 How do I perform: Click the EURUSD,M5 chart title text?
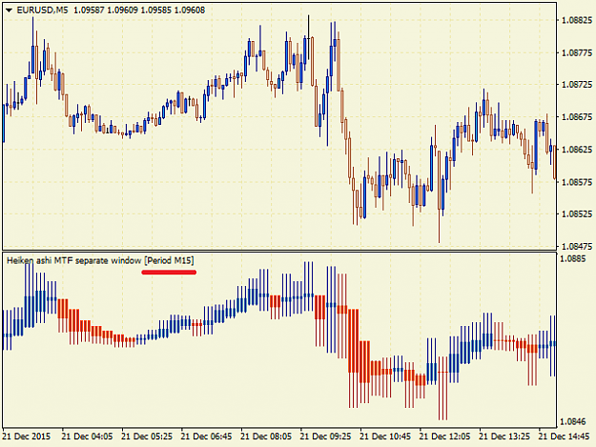click(x=42, y=10)
